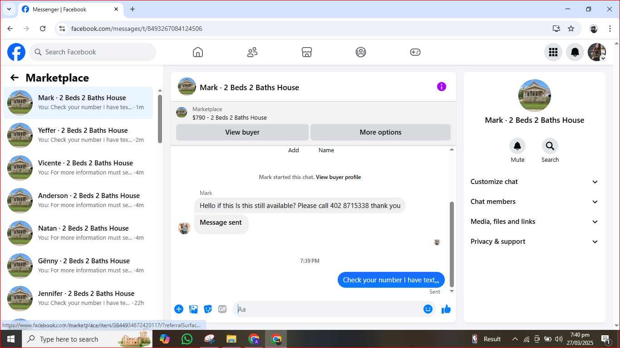Open File Explorer from the taskbar

coord(231,339)
